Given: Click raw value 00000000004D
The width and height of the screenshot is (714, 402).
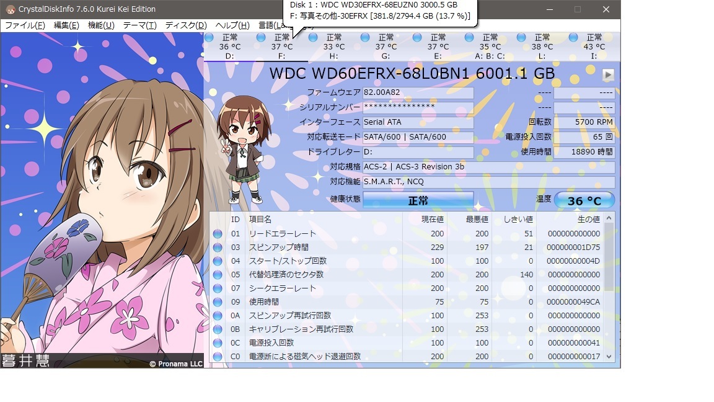Looking at the screenshot, I should coord(573,261).
